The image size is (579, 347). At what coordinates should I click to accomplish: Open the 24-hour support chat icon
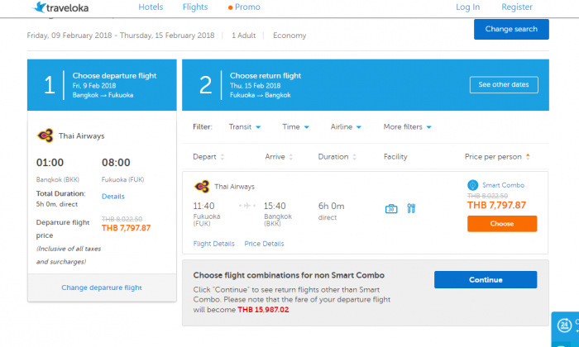click(x=564, y=326)
